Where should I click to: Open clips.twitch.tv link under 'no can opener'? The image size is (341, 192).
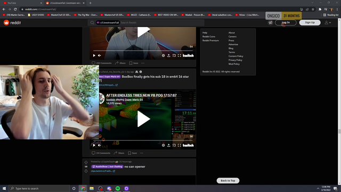tap(103, 171)
